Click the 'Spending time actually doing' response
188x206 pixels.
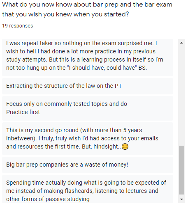pyautogui.click(x=88, y=189)
